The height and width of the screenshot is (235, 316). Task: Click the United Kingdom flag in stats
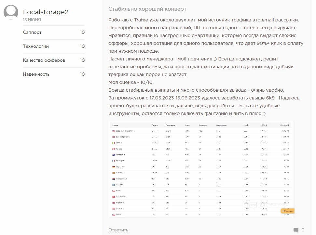[114, 137]
